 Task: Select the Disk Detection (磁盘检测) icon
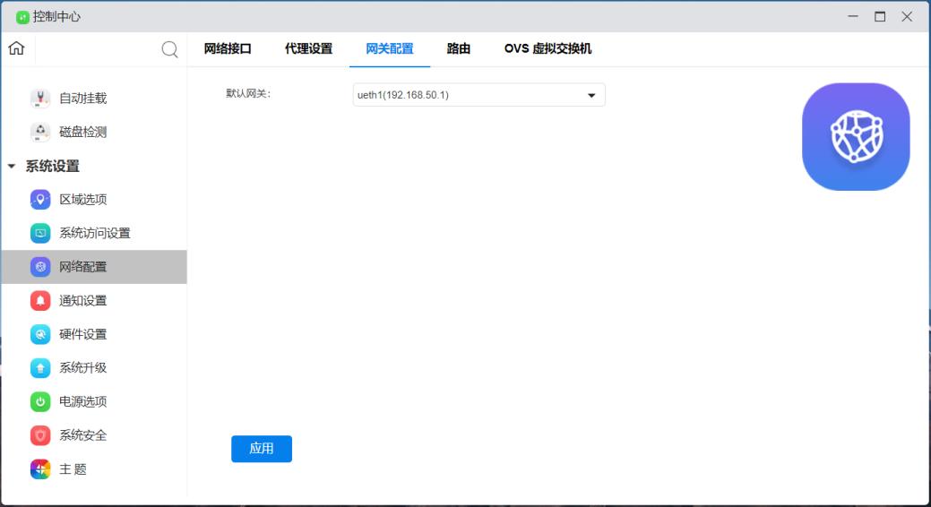coord(40,132)
